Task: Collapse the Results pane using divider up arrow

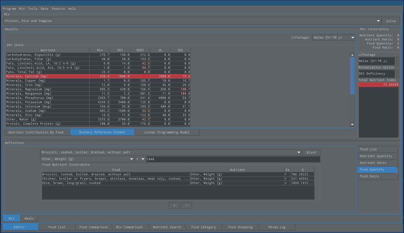Action: pyautogui.click(x=5, y=139)
